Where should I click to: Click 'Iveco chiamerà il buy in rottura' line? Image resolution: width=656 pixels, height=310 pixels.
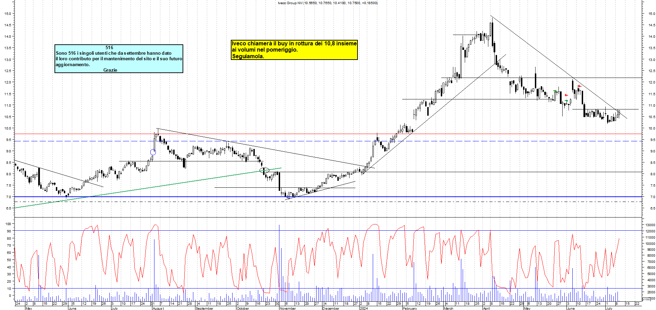tap(294, 43)
